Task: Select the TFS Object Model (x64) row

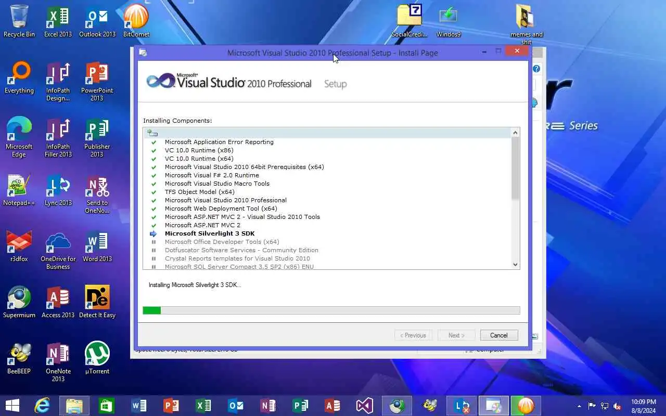Action: point(199,192)
